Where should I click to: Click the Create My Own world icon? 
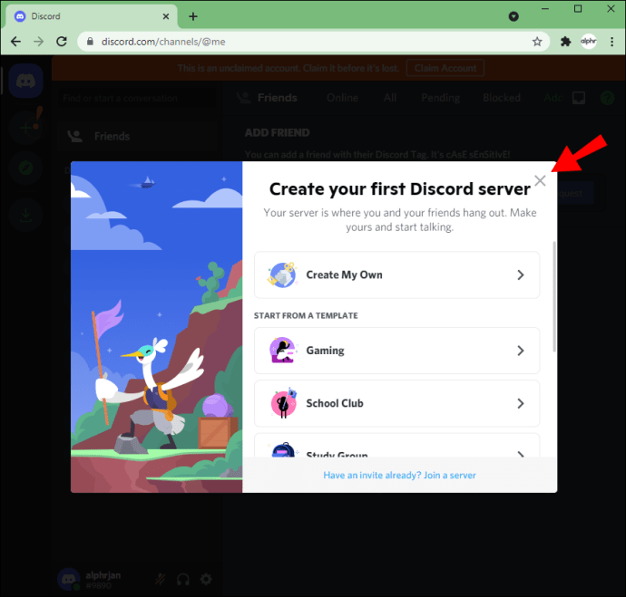point(282,274)
